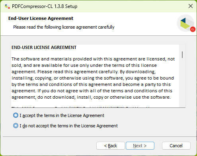
Task: Click the 'Please read the following license agreement' subtitle
Action: (x=64, y=27)
